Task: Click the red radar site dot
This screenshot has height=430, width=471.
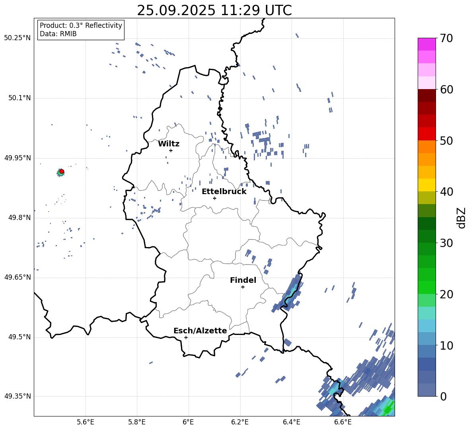Action: [62, 171]
